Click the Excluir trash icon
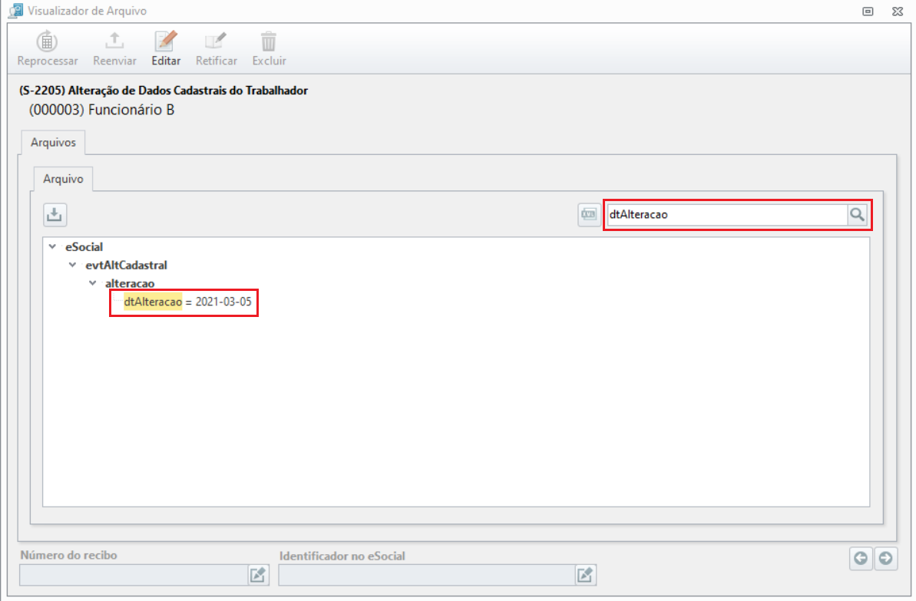The width and height of the screenshot is (916, 601). tap(269, 41)
